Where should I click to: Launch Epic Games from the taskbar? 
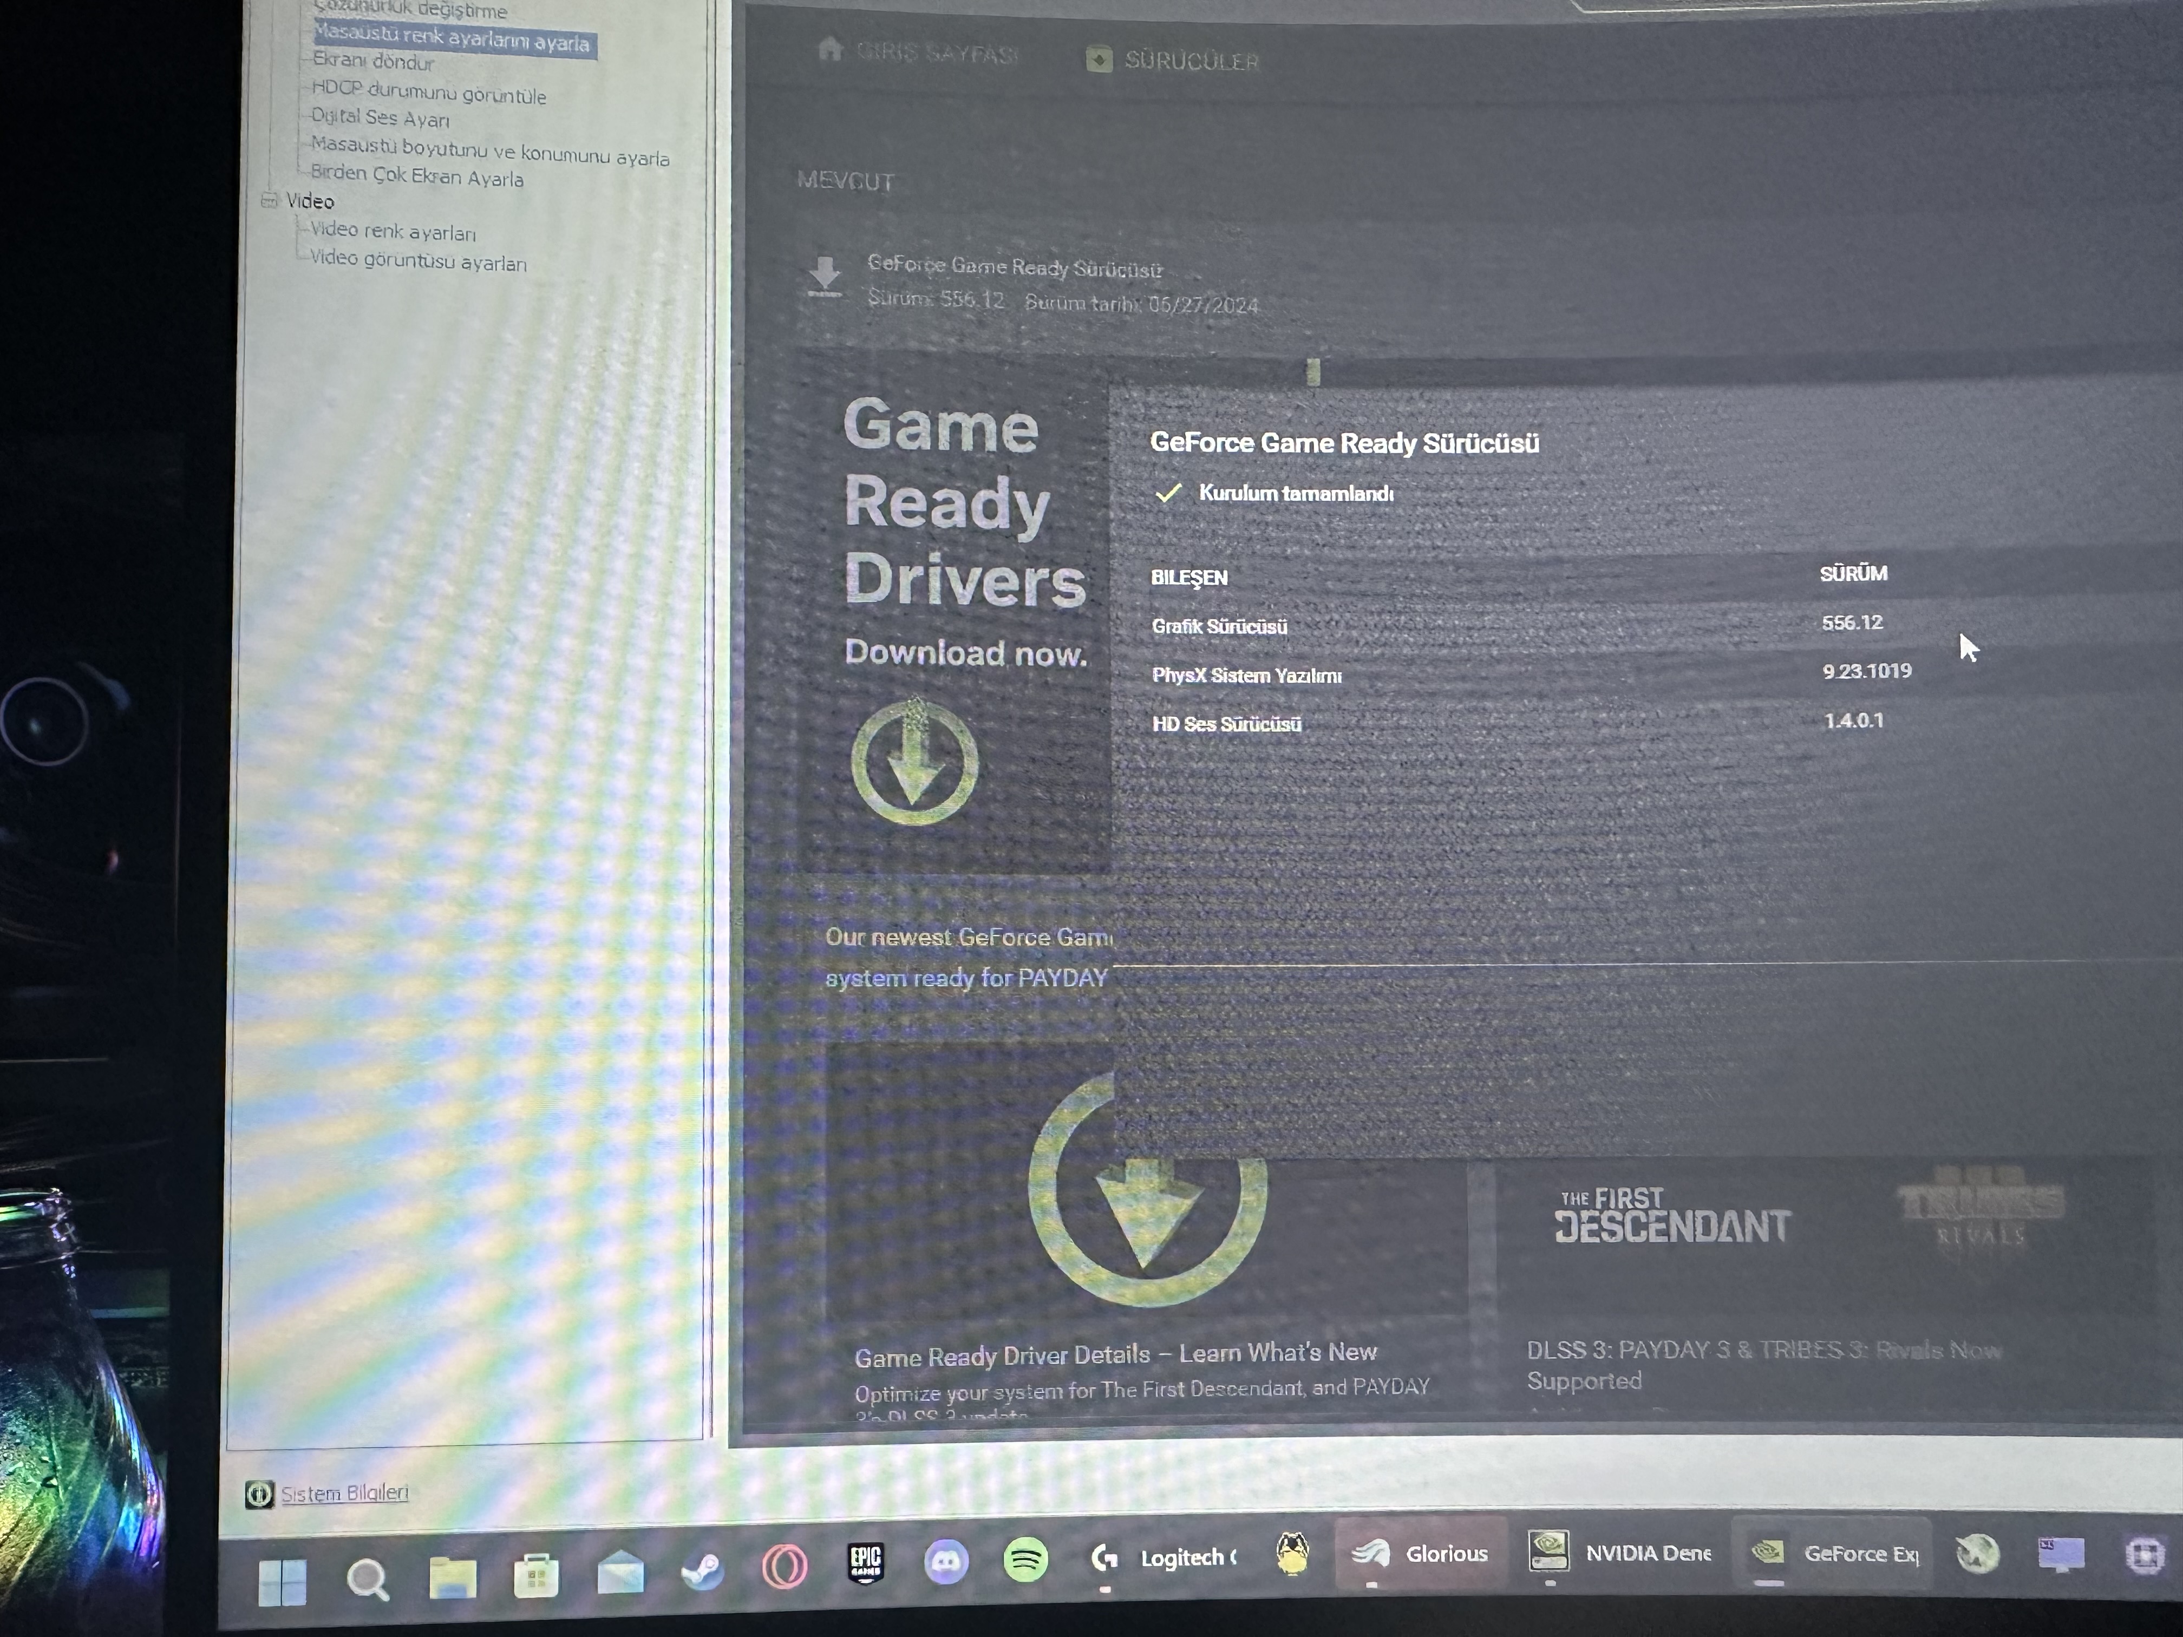[866, 1562]
